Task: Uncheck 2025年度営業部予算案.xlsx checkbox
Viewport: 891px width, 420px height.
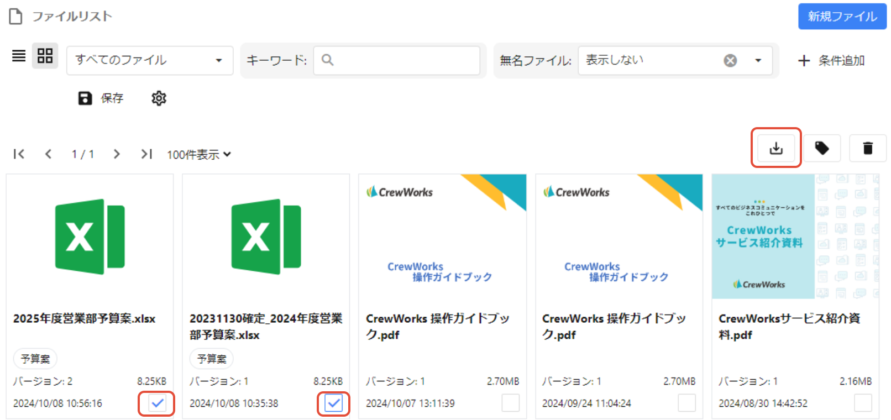Action: click(x=158, y=403)
